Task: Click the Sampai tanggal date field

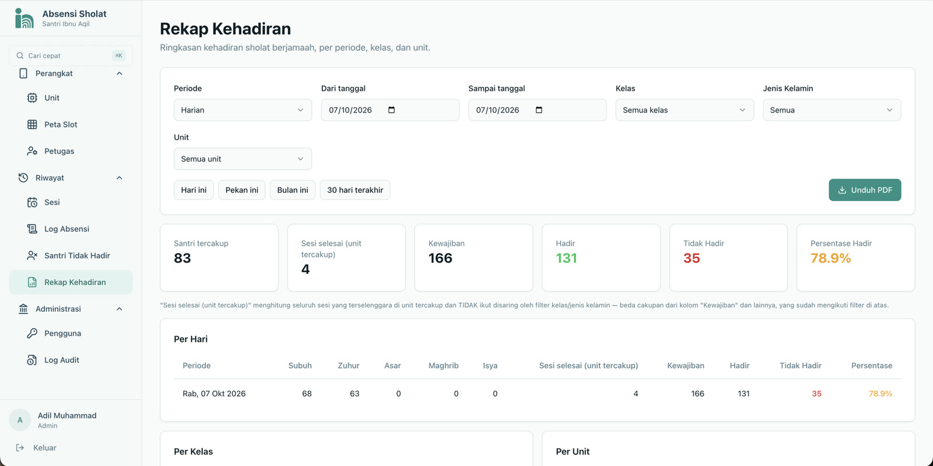Action: pyautogui.click(x=537, y=110)
